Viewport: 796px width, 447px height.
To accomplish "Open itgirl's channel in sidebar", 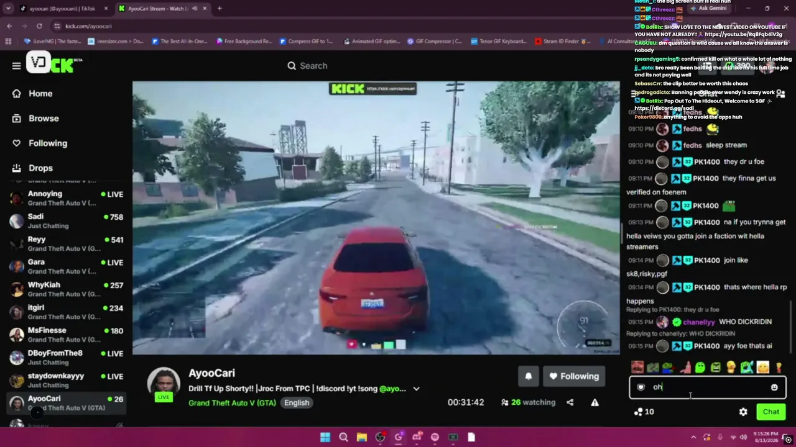I will pos(67,312).
